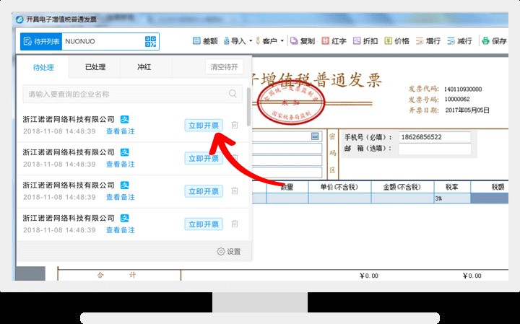
Task: Focus the NUONUO text field
Action: [x=103, y=41]
